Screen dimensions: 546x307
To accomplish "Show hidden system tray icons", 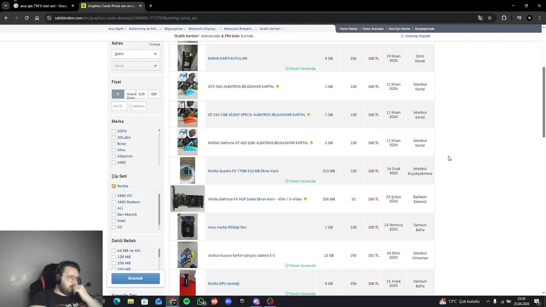I will pyautogui.click(x=488, y=301).
